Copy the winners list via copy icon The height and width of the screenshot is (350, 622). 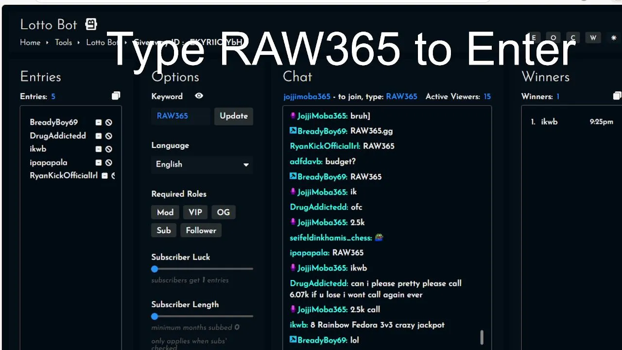point(617,96)
